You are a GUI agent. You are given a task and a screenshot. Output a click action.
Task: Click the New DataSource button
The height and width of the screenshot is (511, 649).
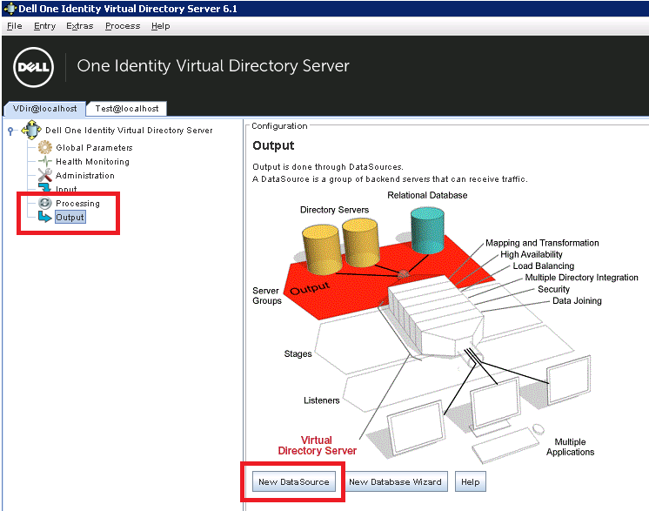294,482
